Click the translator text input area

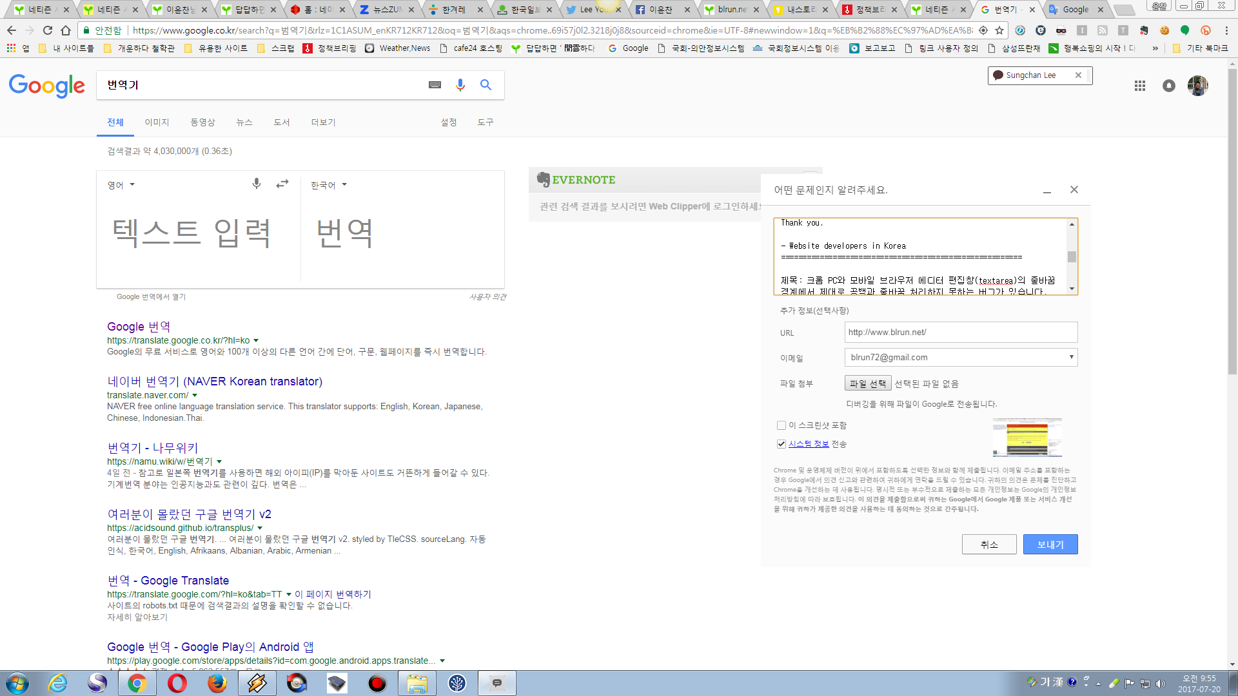[199, 233]
